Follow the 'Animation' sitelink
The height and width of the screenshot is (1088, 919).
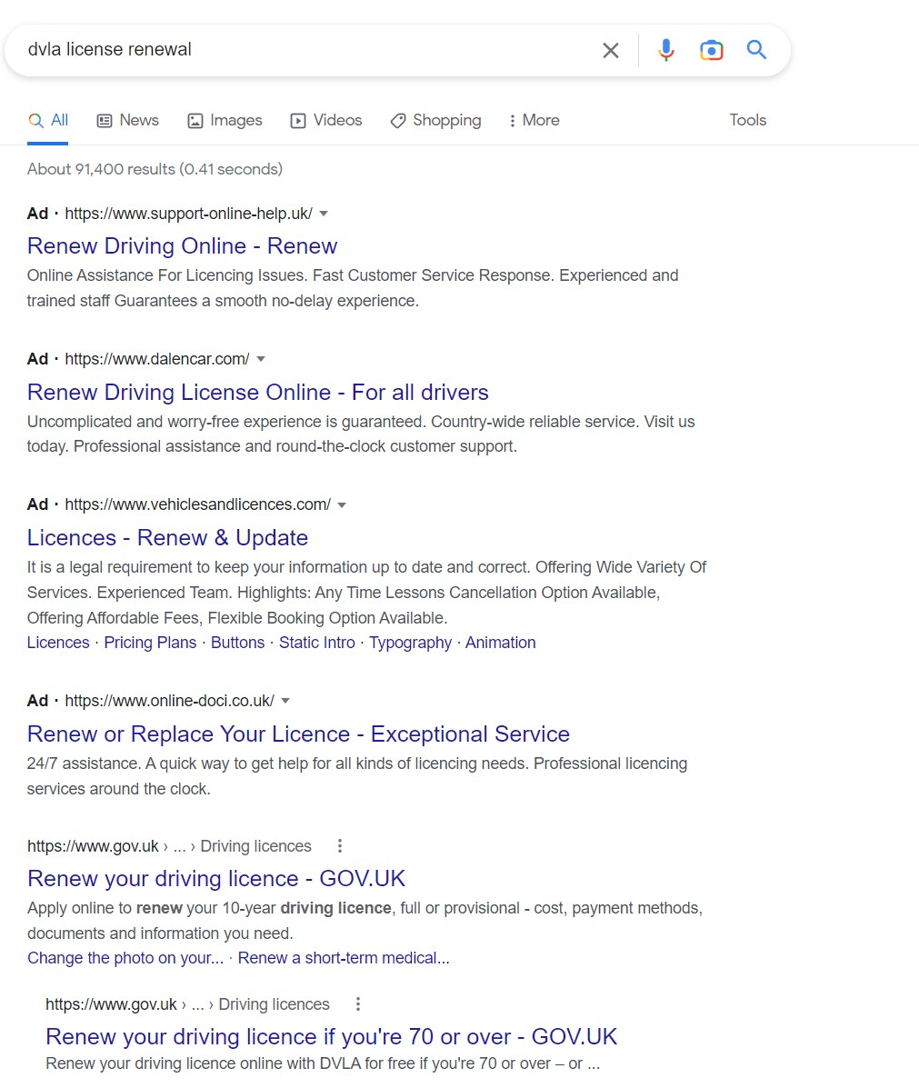point(501,643)
